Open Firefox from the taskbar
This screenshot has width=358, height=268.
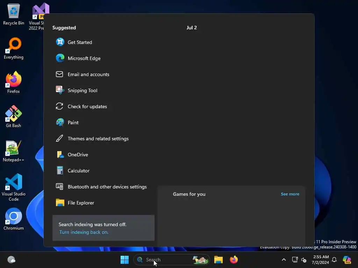234,260
